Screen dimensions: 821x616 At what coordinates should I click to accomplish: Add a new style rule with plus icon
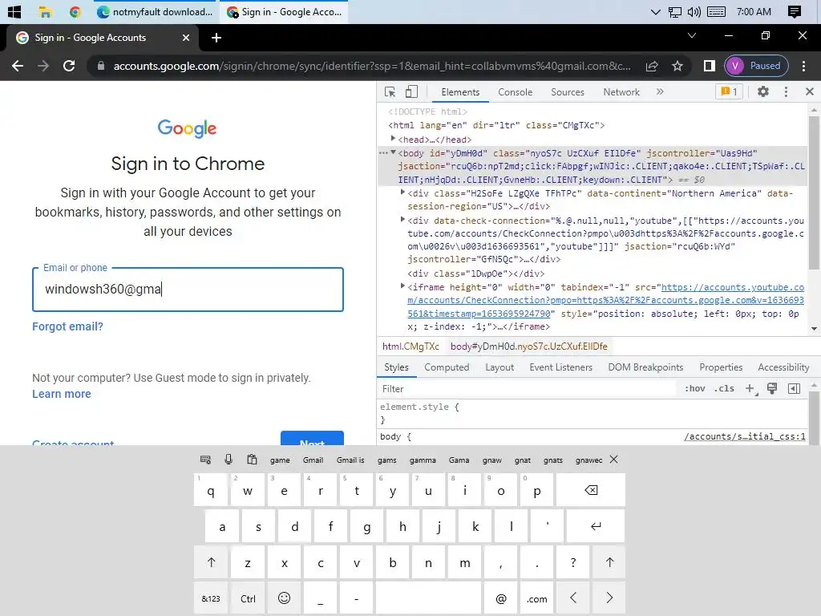pos(750,389)
